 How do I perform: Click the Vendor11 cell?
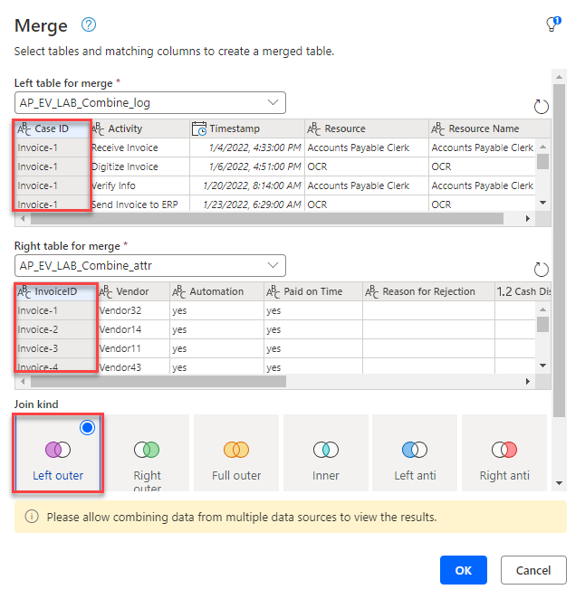pyautogui.click(x=133, y=348)
